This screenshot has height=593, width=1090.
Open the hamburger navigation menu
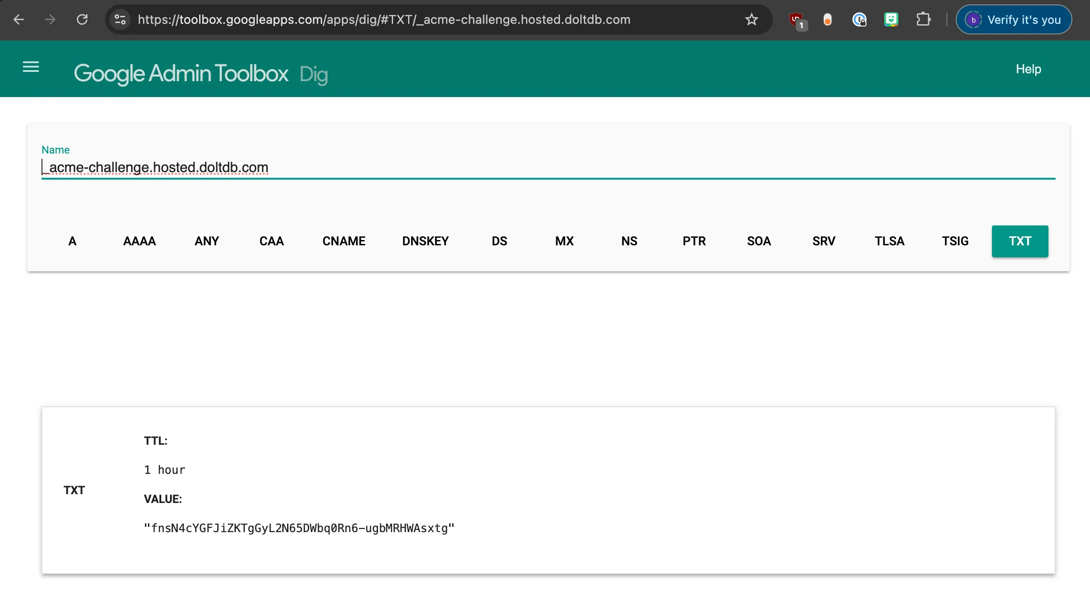click(30, 67)
